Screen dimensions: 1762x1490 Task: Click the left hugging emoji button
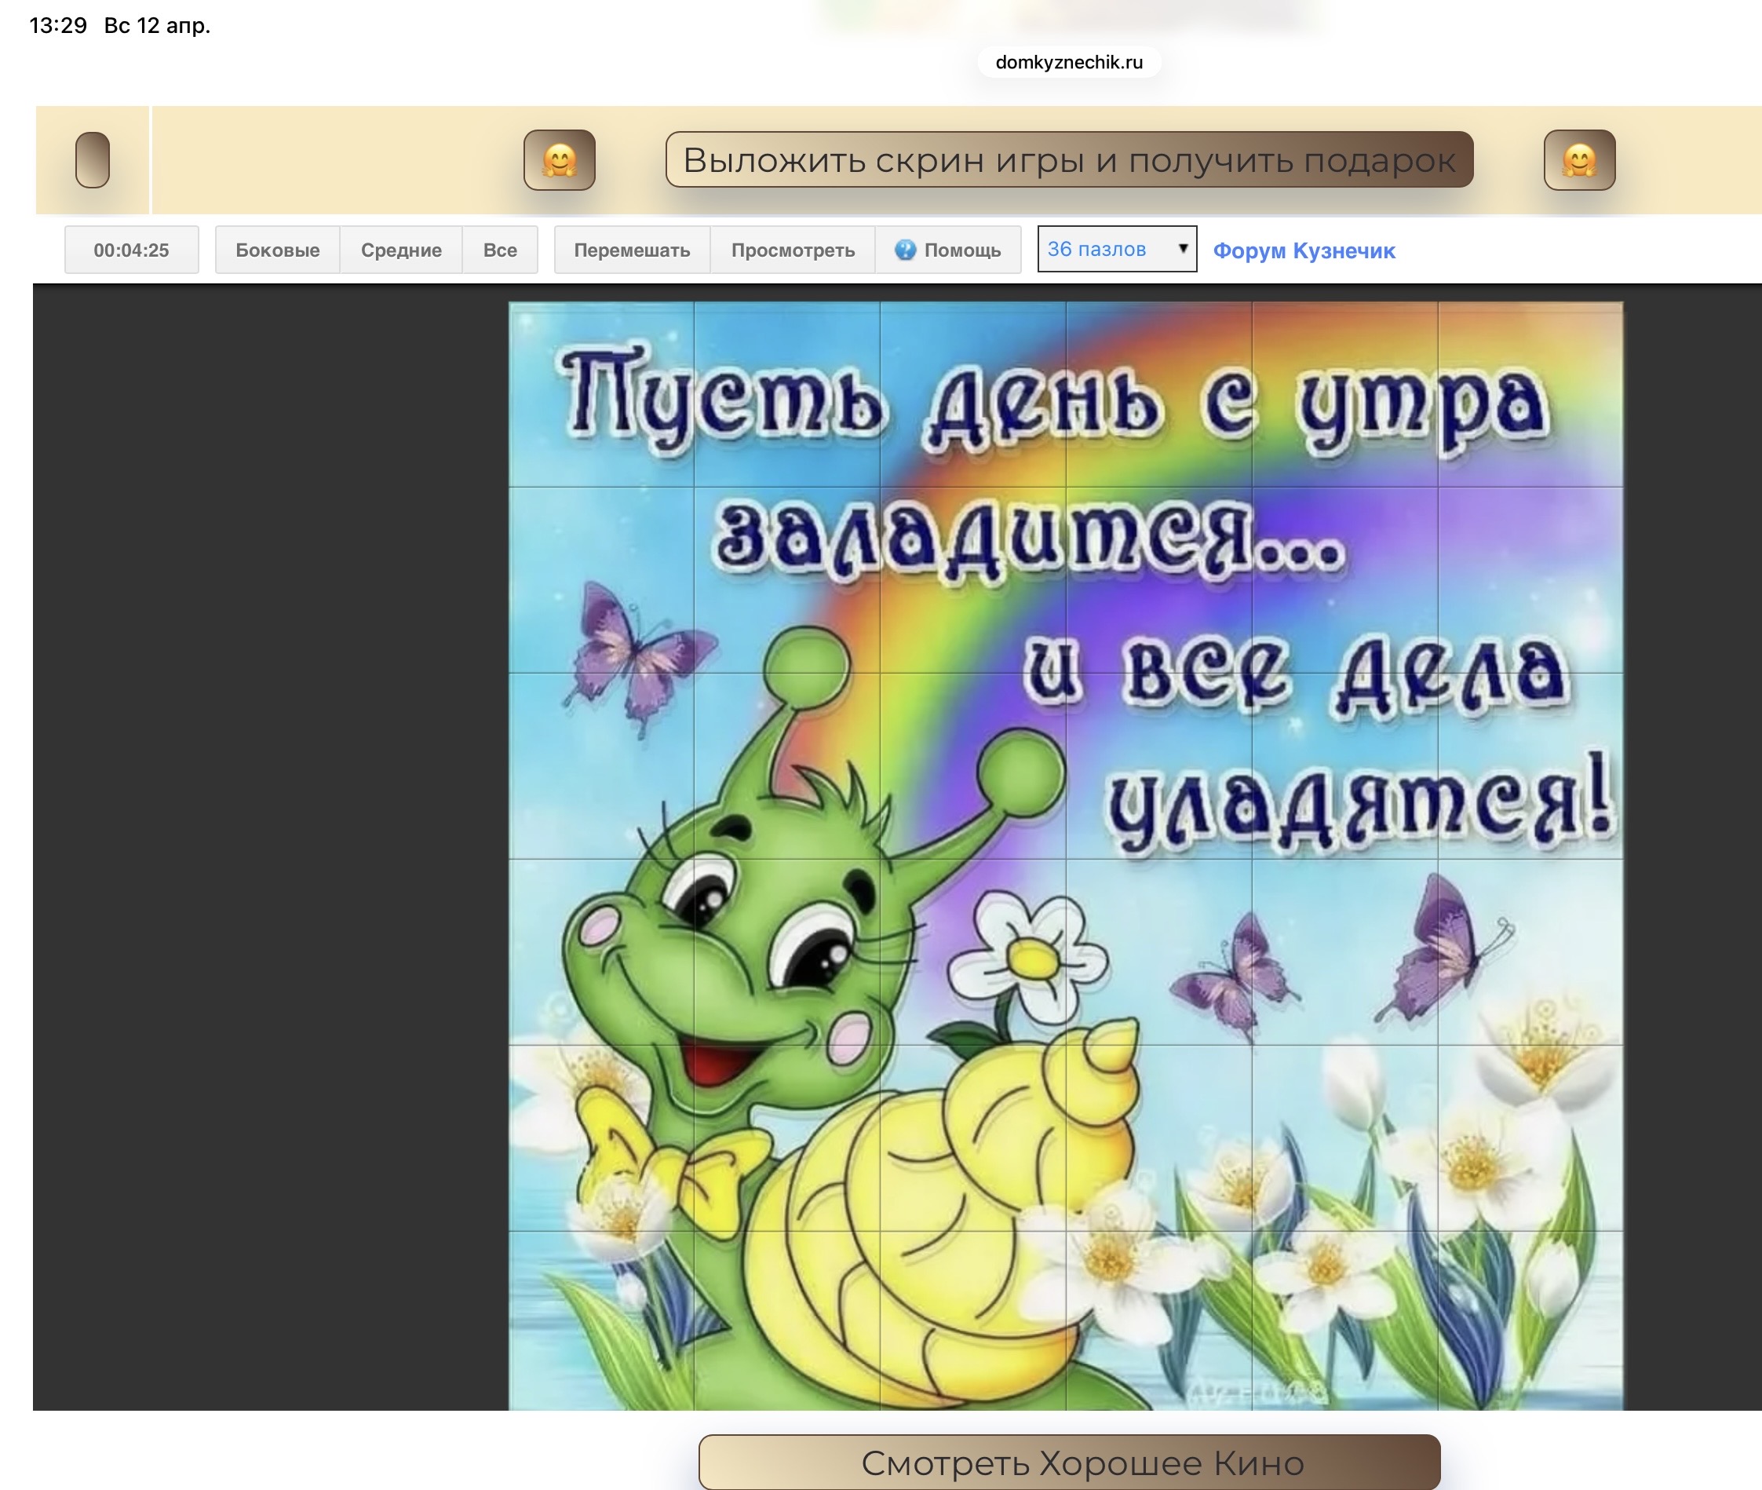[559, 159]
